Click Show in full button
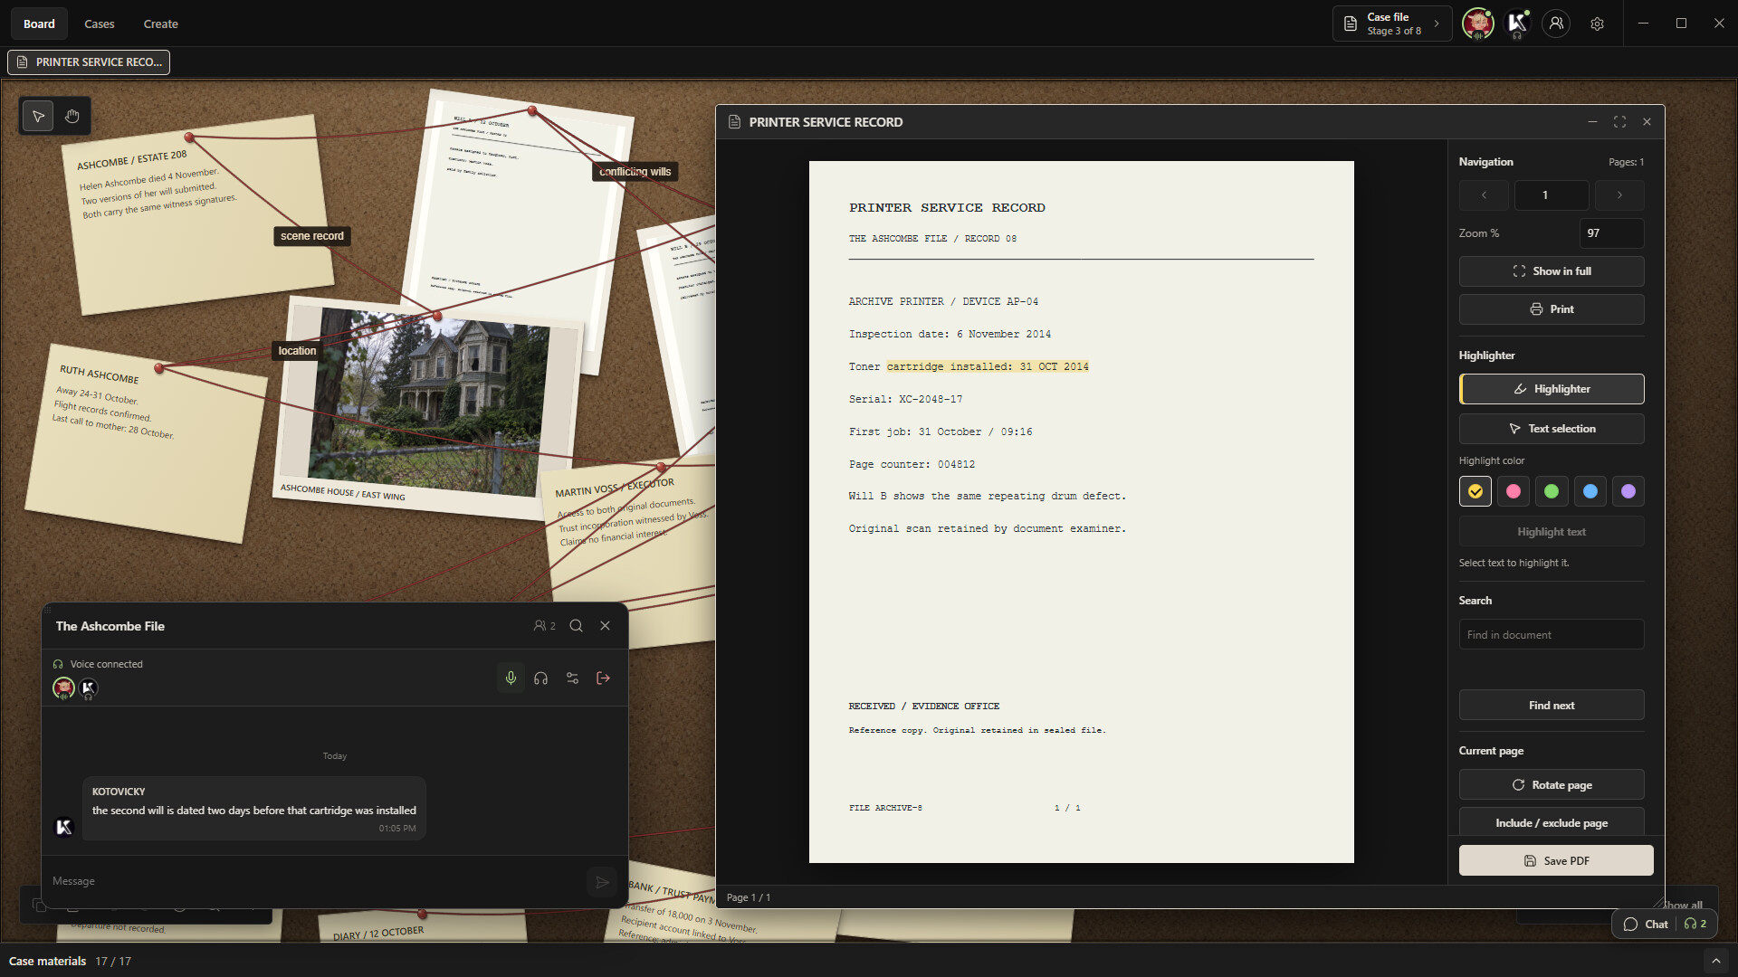 [1552, 271]
